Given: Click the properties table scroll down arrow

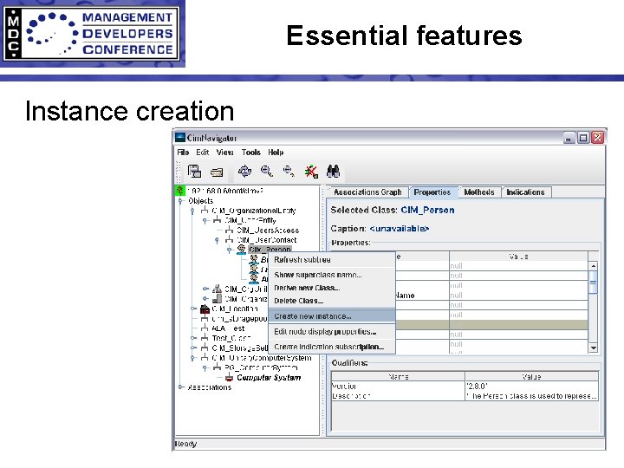Looking at the screenshot, I should click(x=594, y=348).
